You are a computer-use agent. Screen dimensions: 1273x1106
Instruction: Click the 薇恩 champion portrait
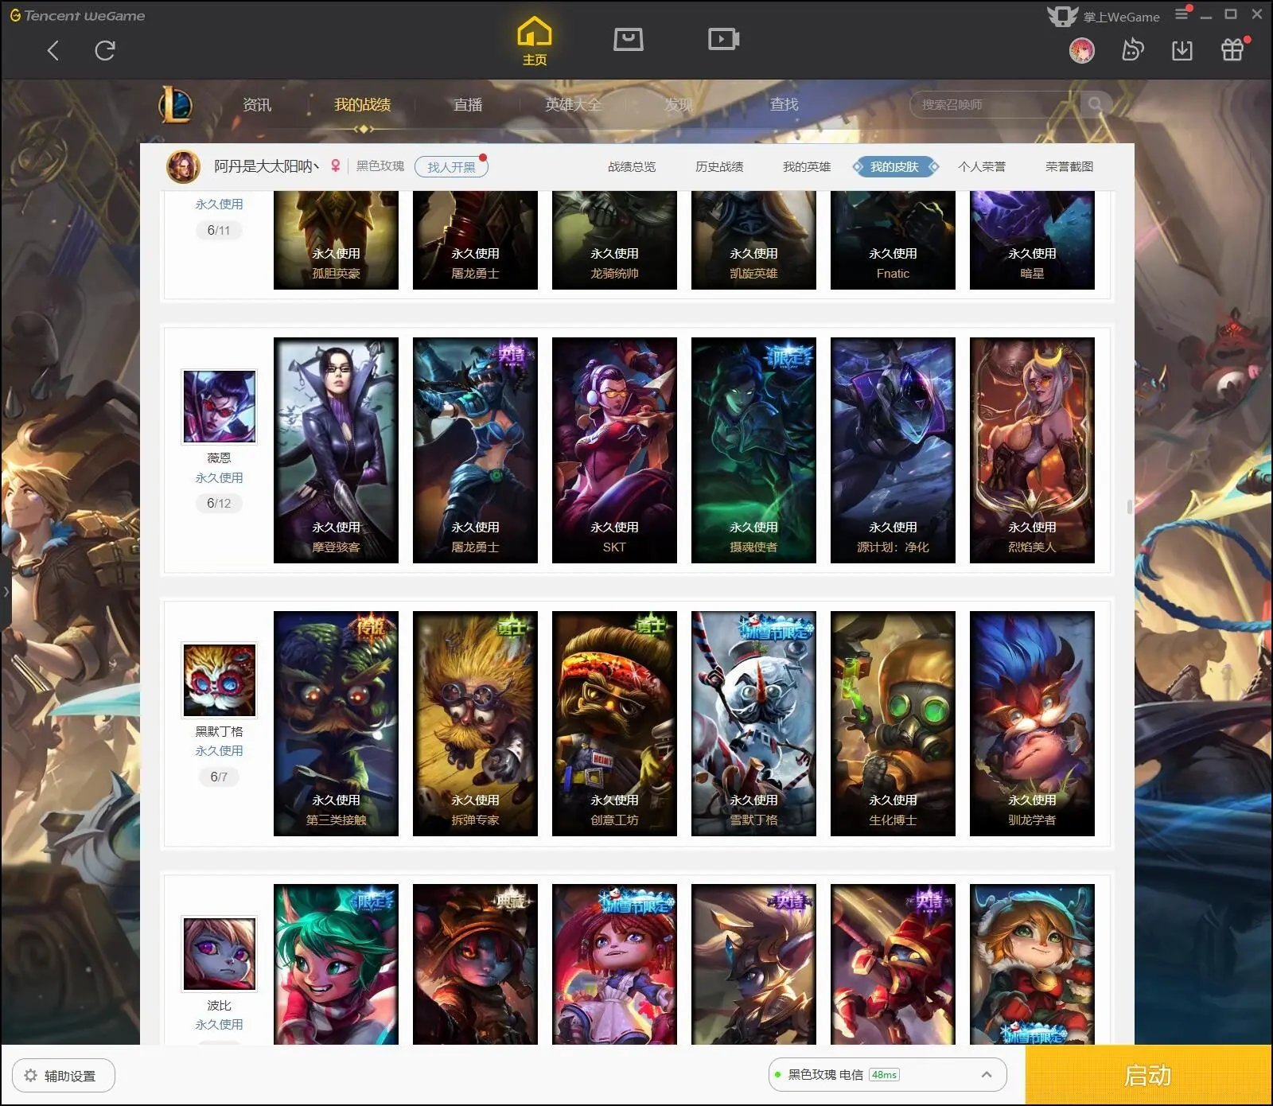[220, 407]
